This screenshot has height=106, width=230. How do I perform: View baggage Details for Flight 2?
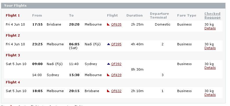(210, 48)
